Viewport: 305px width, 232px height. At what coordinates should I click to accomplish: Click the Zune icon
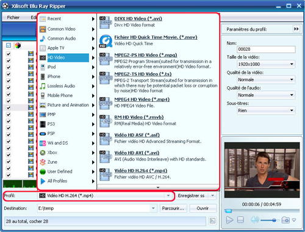tap(43, 162)
